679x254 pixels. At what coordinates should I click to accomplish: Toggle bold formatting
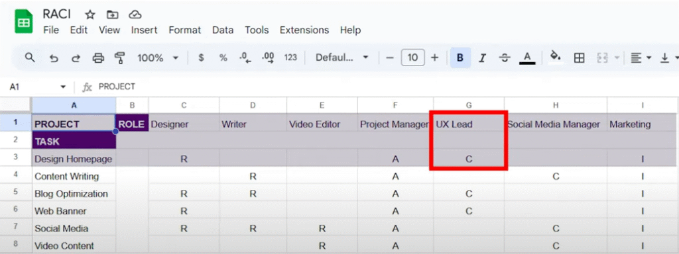click(x=460, y=58)
